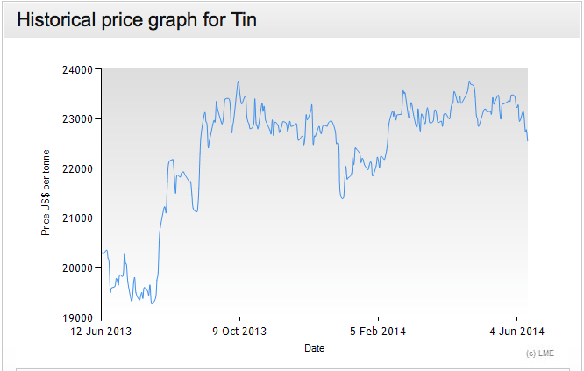
Task: Click the 'Price US$ per tonne' axis title
Action: (45, 193)
